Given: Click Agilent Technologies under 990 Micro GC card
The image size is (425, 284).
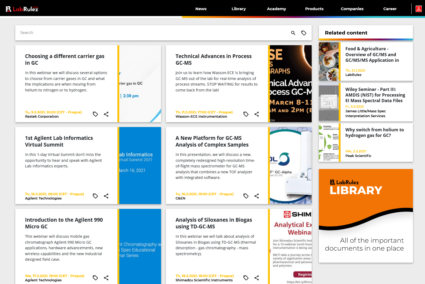Looking at the screenshot, I should click(43, 280).
